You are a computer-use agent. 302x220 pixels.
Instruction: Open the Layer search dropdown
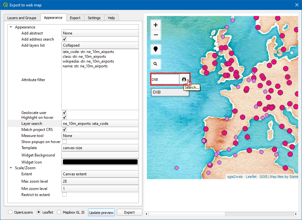100,124
